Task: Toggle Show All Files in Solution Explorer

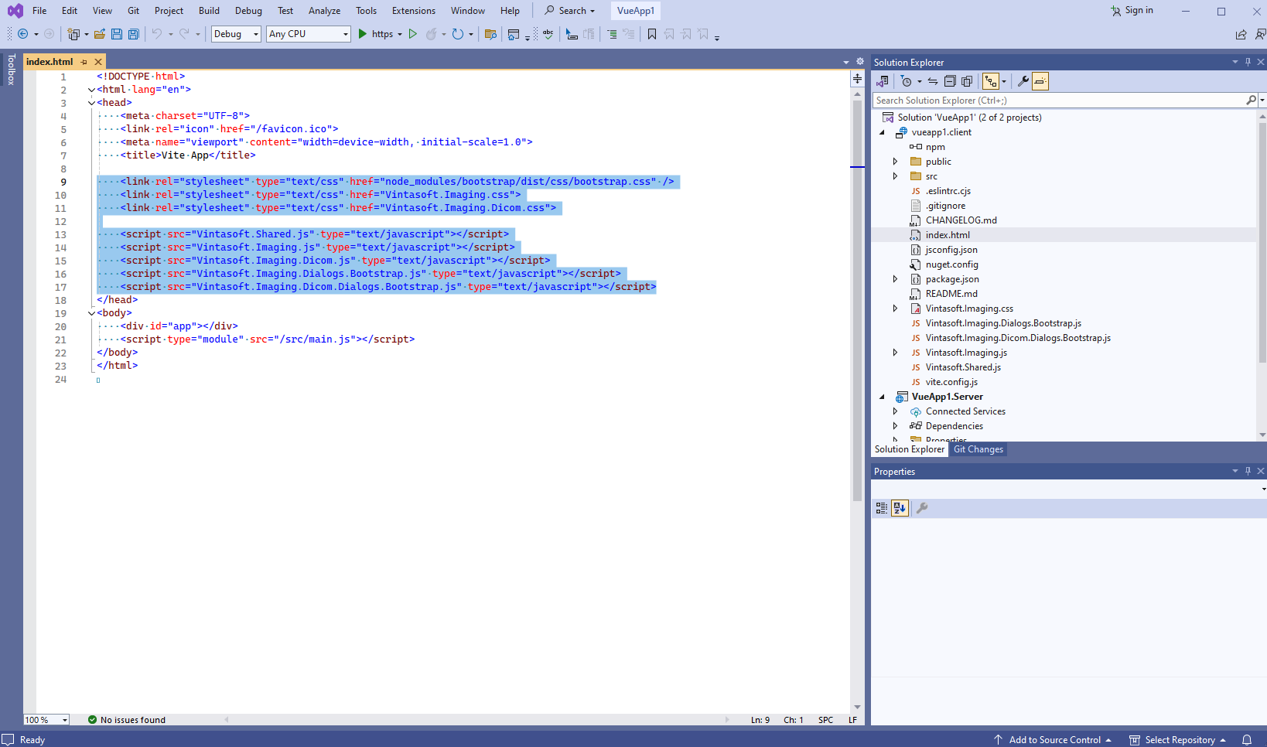Action: (967, 81)
